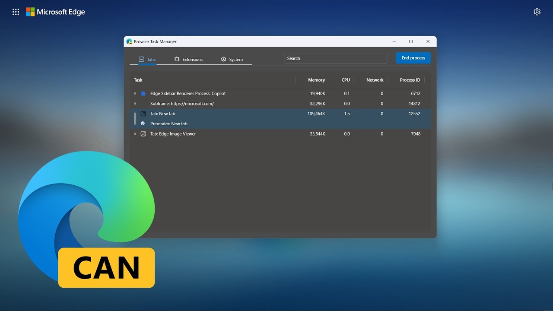The height and width of the screenshot is (311, 553).
Task: Click the Microsoft Edge logo at top left
Action: tap(55, 12)
